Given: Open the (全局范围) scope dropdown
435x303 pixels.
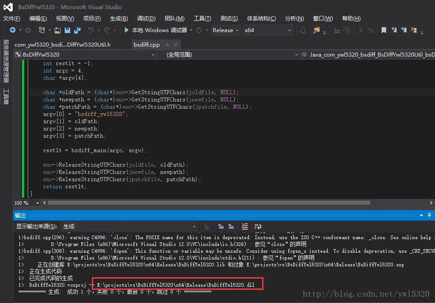Looking at the screenshot, I should 228,55.
